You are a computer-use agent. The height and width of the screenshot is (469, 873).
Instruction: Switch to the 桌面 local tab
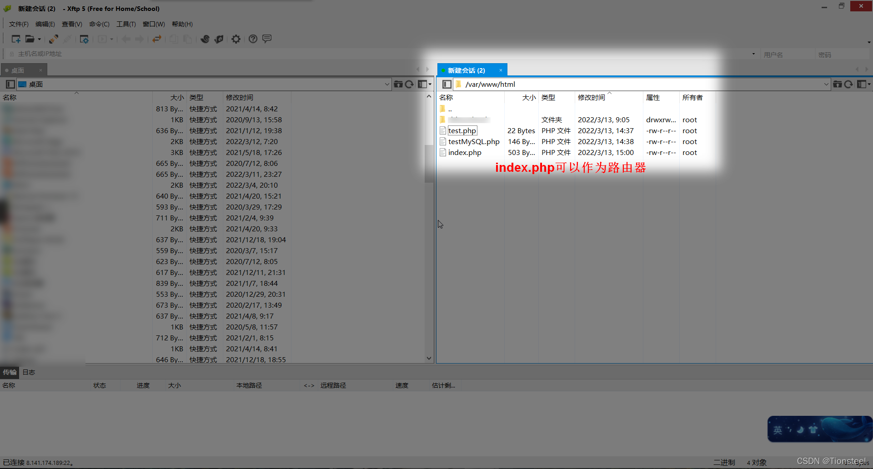tap(18, 70)
